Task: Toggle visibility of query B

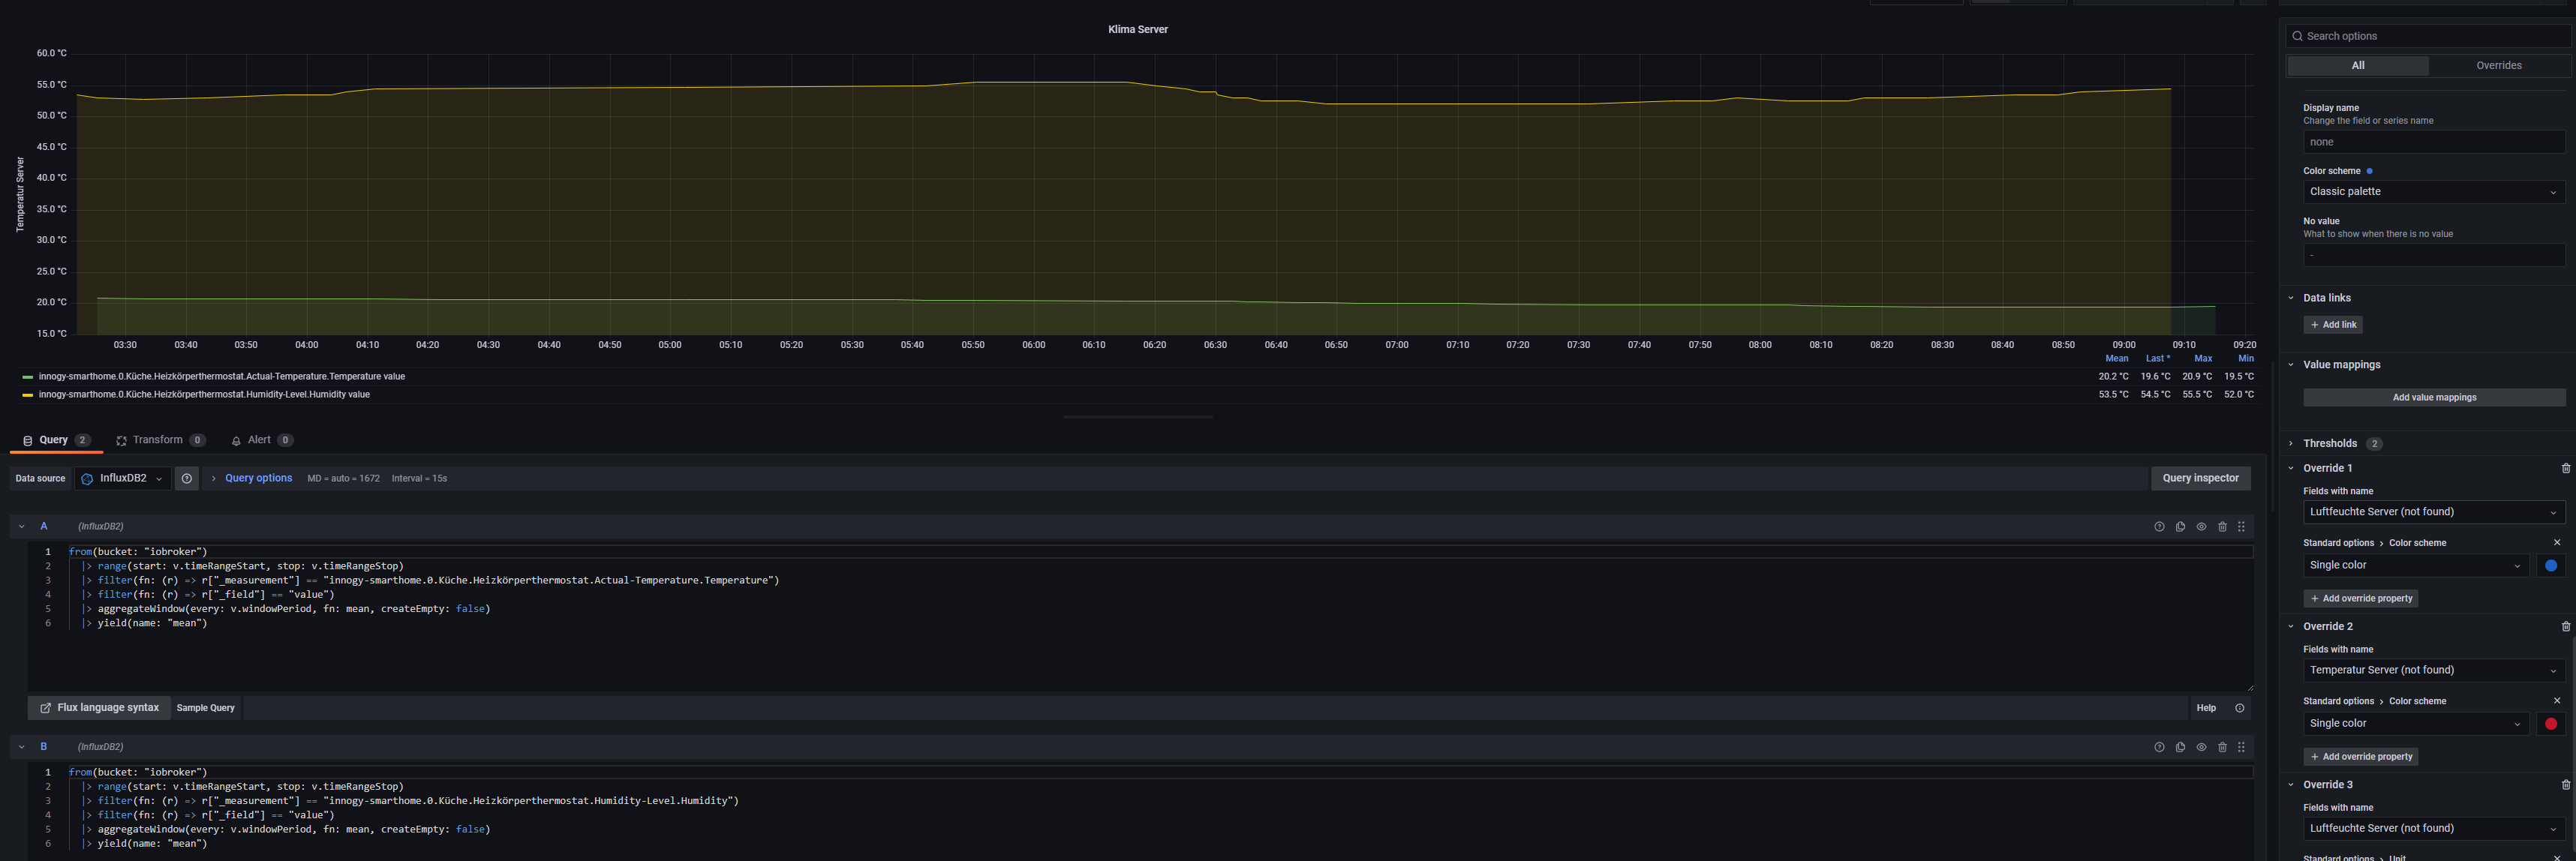Action: (x=2201, y=747)
